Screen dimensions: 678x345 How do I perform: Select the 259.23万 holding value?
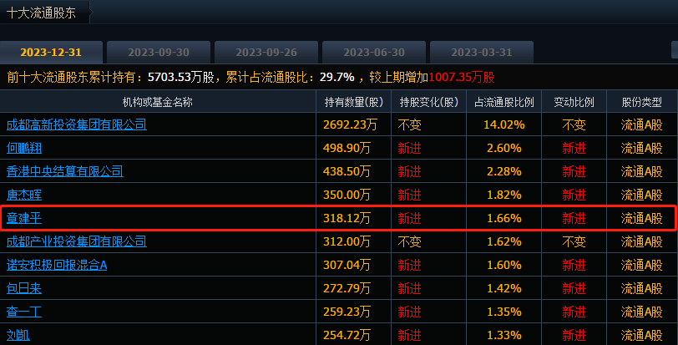coord(347,312)
